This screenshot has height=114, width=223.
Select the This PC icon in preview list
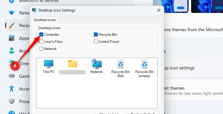pyautogui.click(x=49, y=64)
